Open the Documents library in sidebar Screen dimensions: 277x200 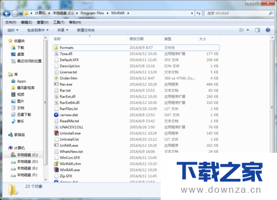[18, 108]
